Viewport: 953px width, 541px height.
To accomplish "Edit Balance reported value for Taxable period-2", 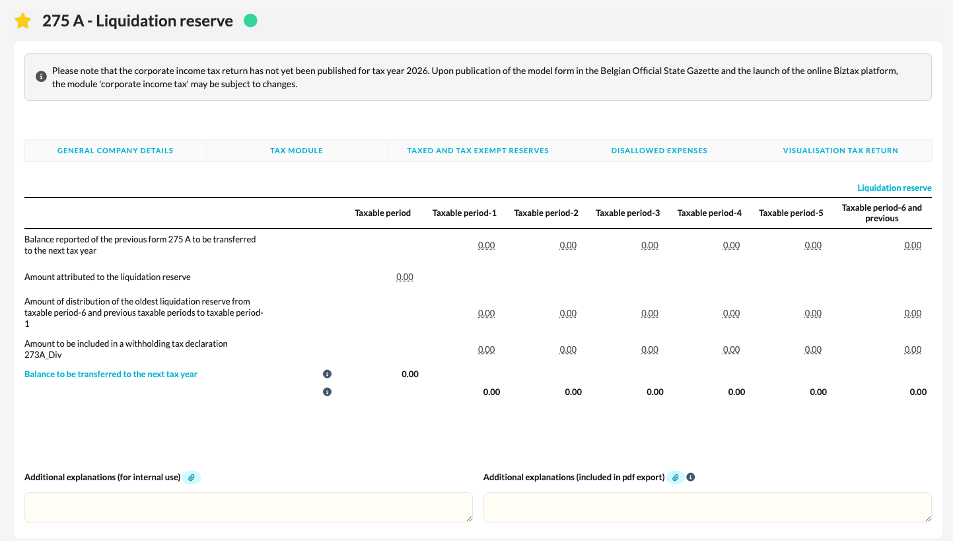I will (x=568, y=245).
